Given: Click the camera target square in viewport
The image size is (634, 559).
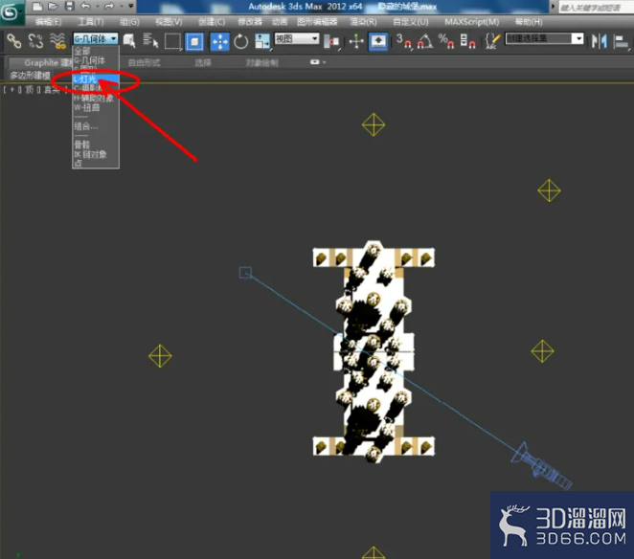Looking at the screenshot, I should [x=245, y=273].
